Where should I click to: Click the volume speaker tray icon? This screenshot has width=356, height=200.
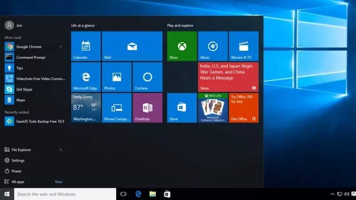(x=347, y=194)
